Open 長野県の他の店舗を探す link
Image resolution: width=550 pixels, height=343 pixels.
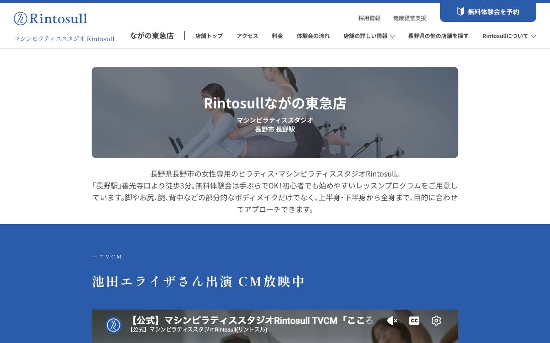tap(438, 36)
